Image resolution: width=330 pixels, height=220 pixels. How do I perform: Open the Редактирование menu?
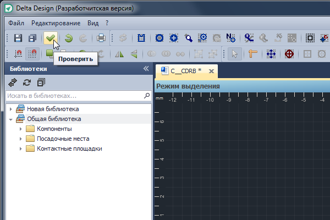tap(56, 23)
